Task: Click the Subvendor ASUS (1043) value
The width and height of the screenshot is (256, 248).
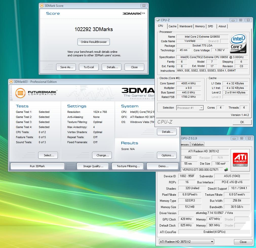Action: tap(232, 176)
